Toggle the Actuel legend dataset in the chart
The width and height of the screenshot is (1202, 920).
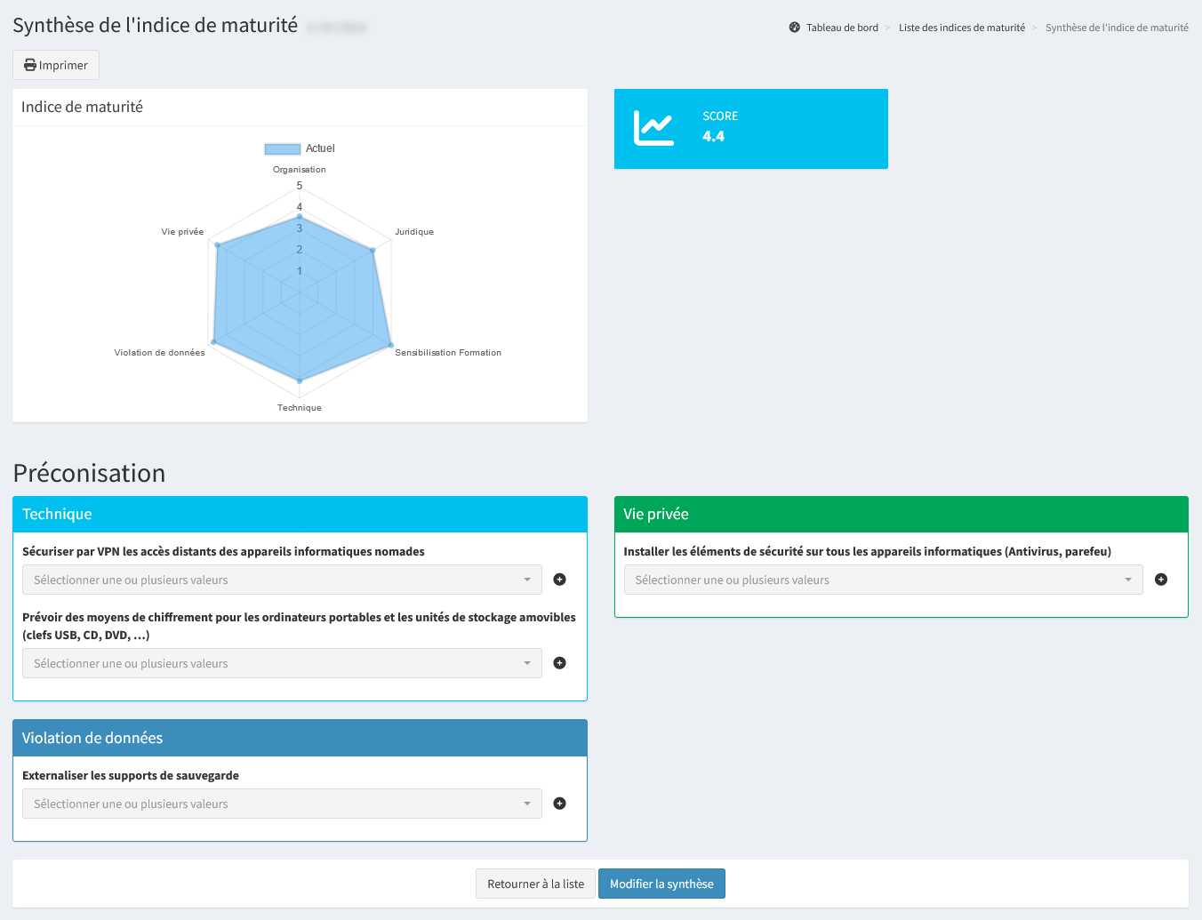(x=299, y=148)
